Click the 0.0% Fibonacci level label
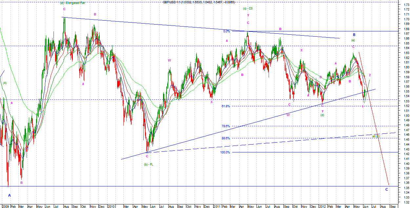Screen dimensions: 410x208 [x=226, y=31]
